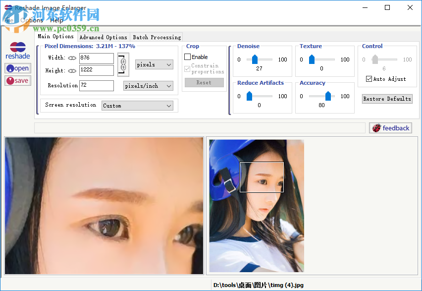The image size is (422, 291).
Task: Switch to the Advanced Options tab
Action: [103, 37]
